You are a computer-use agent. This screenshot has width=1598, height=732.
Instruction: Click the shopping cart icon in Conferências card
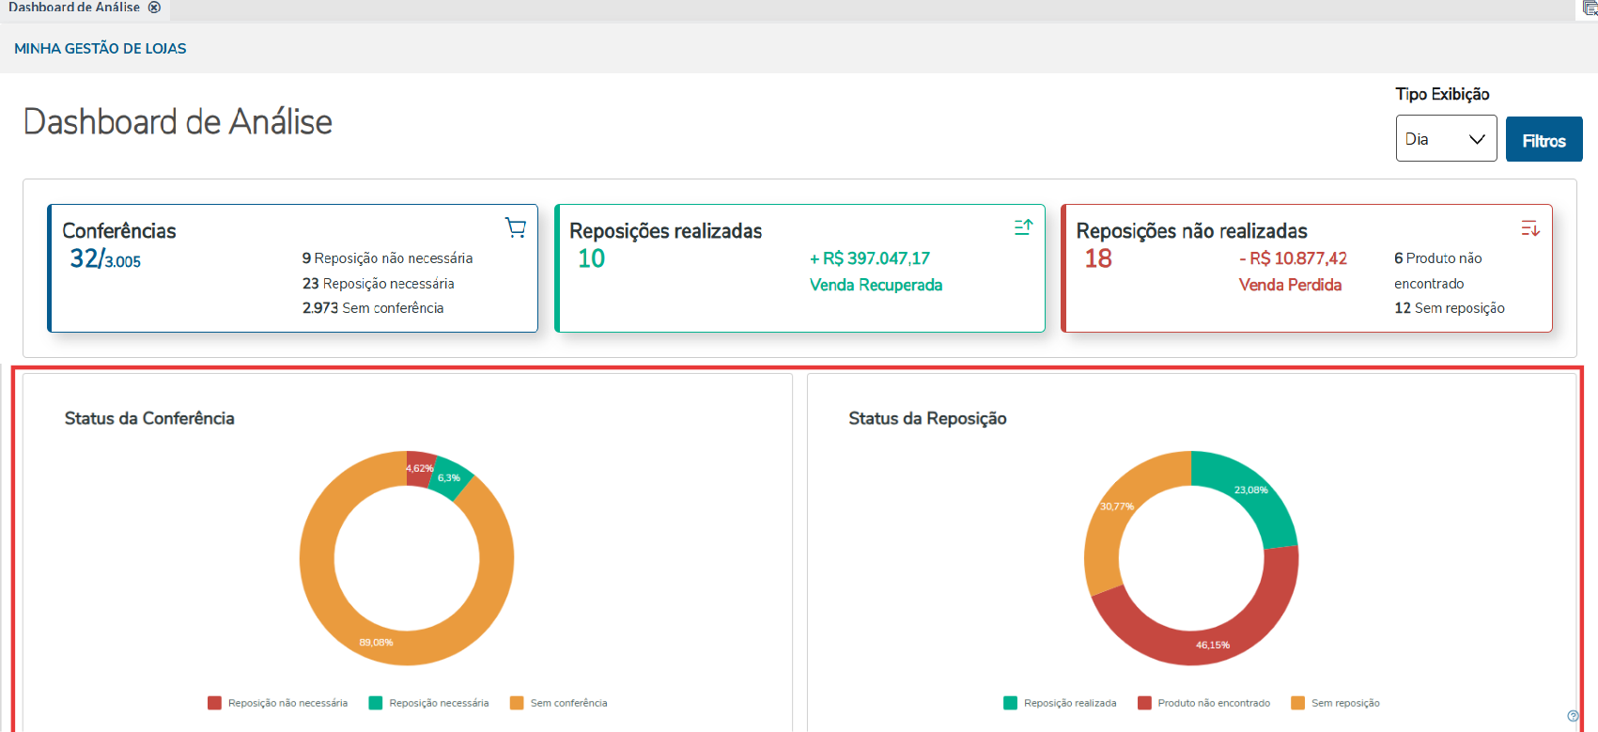[516, 227]
